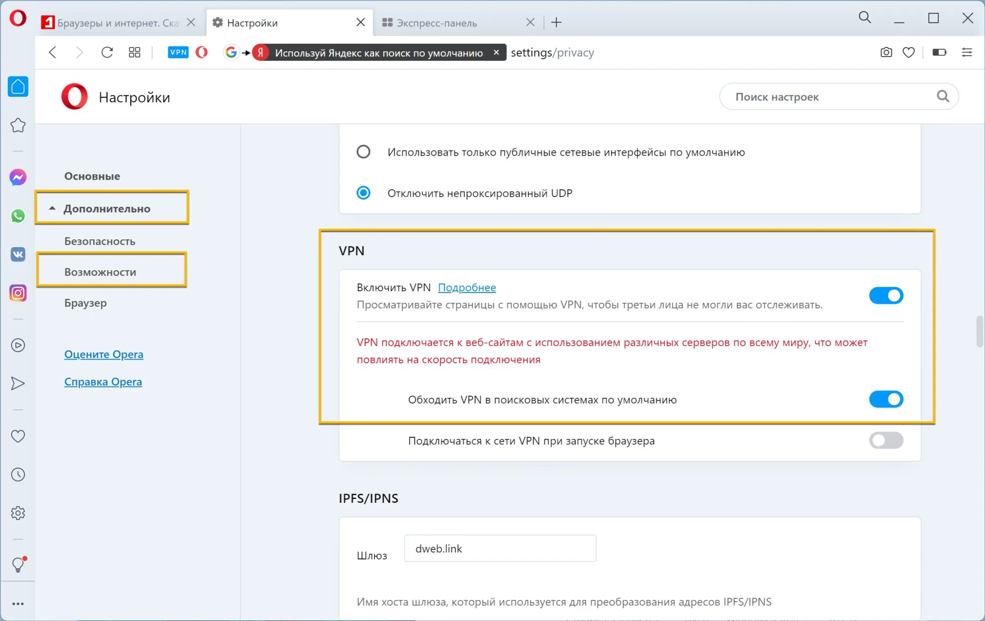Screen dimensions: 985x621
Task: Enable connect to VPN at browser startup
Action: [886, 440]
